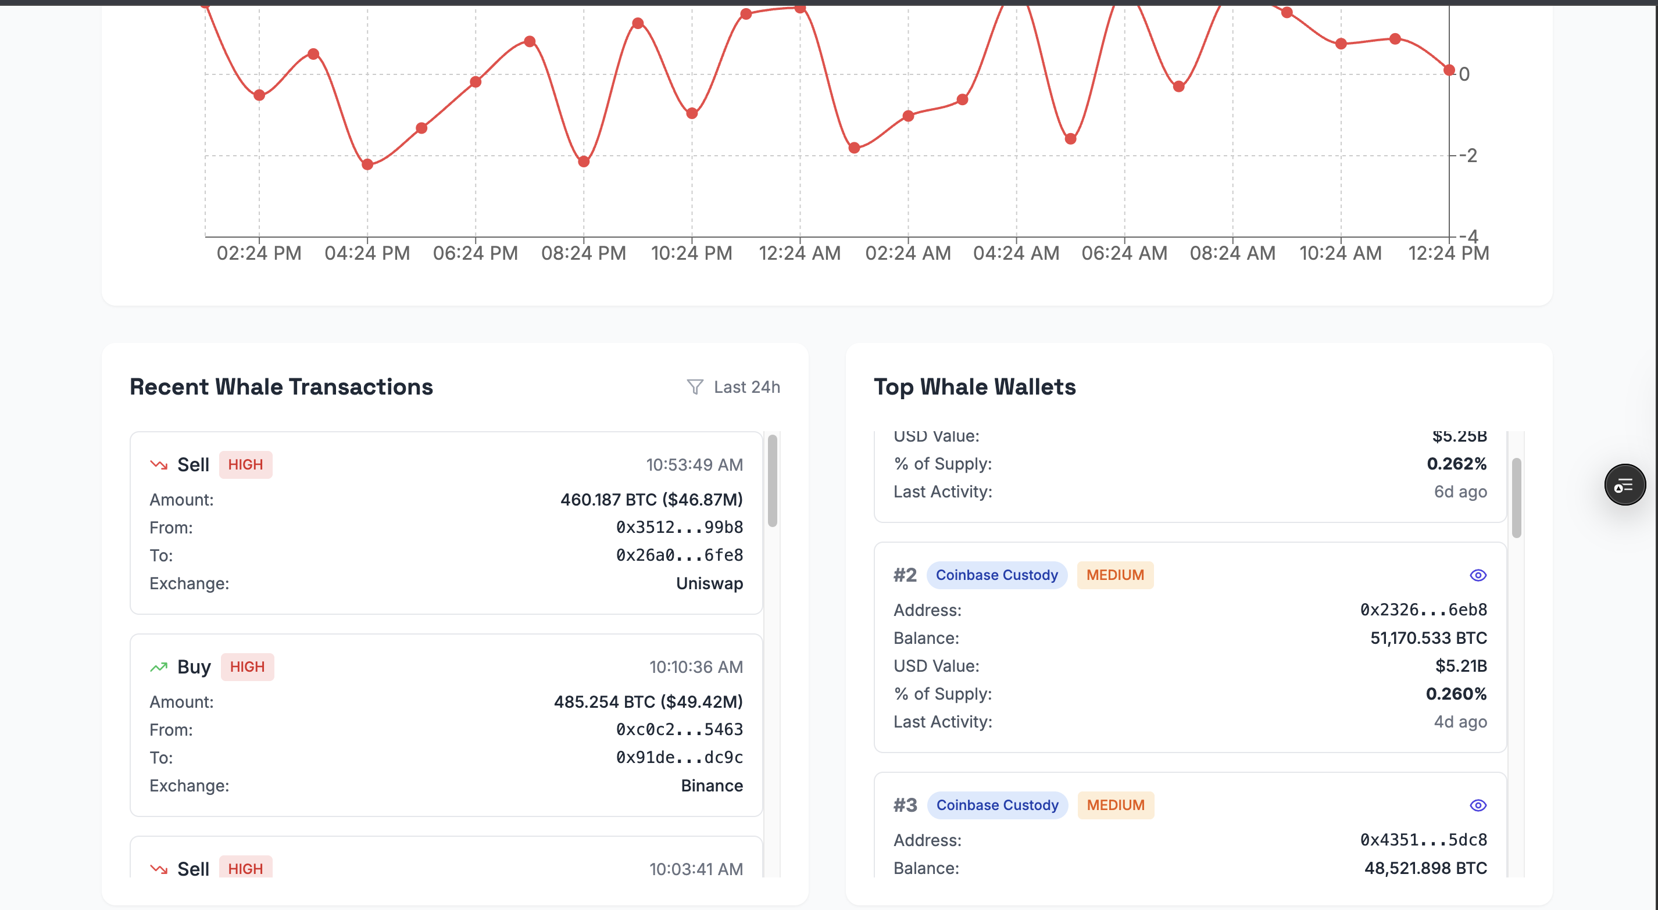Screen dimensions: 1658x910
Task: Toggle eye icon for wallet #3
Action: coord(1478,805)
